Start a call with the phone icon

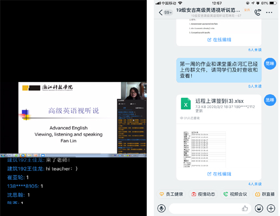pos(258,12)
